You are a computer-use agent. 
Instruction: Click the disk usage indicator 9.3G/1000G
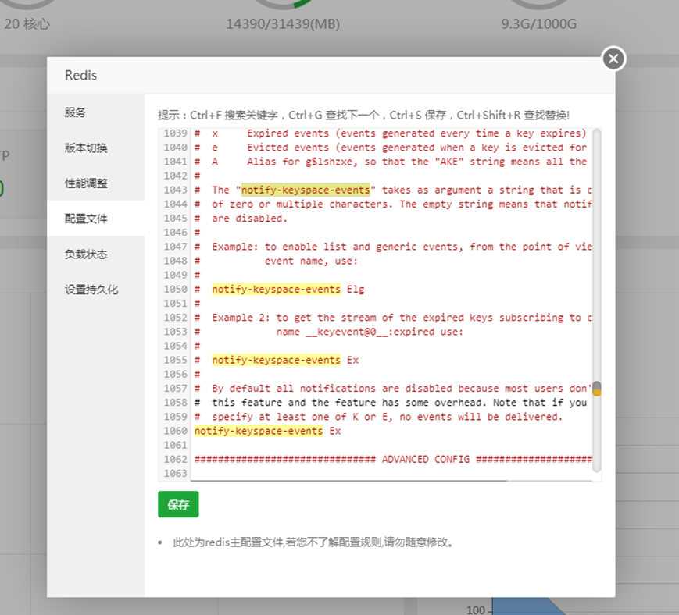coord(537,23)
